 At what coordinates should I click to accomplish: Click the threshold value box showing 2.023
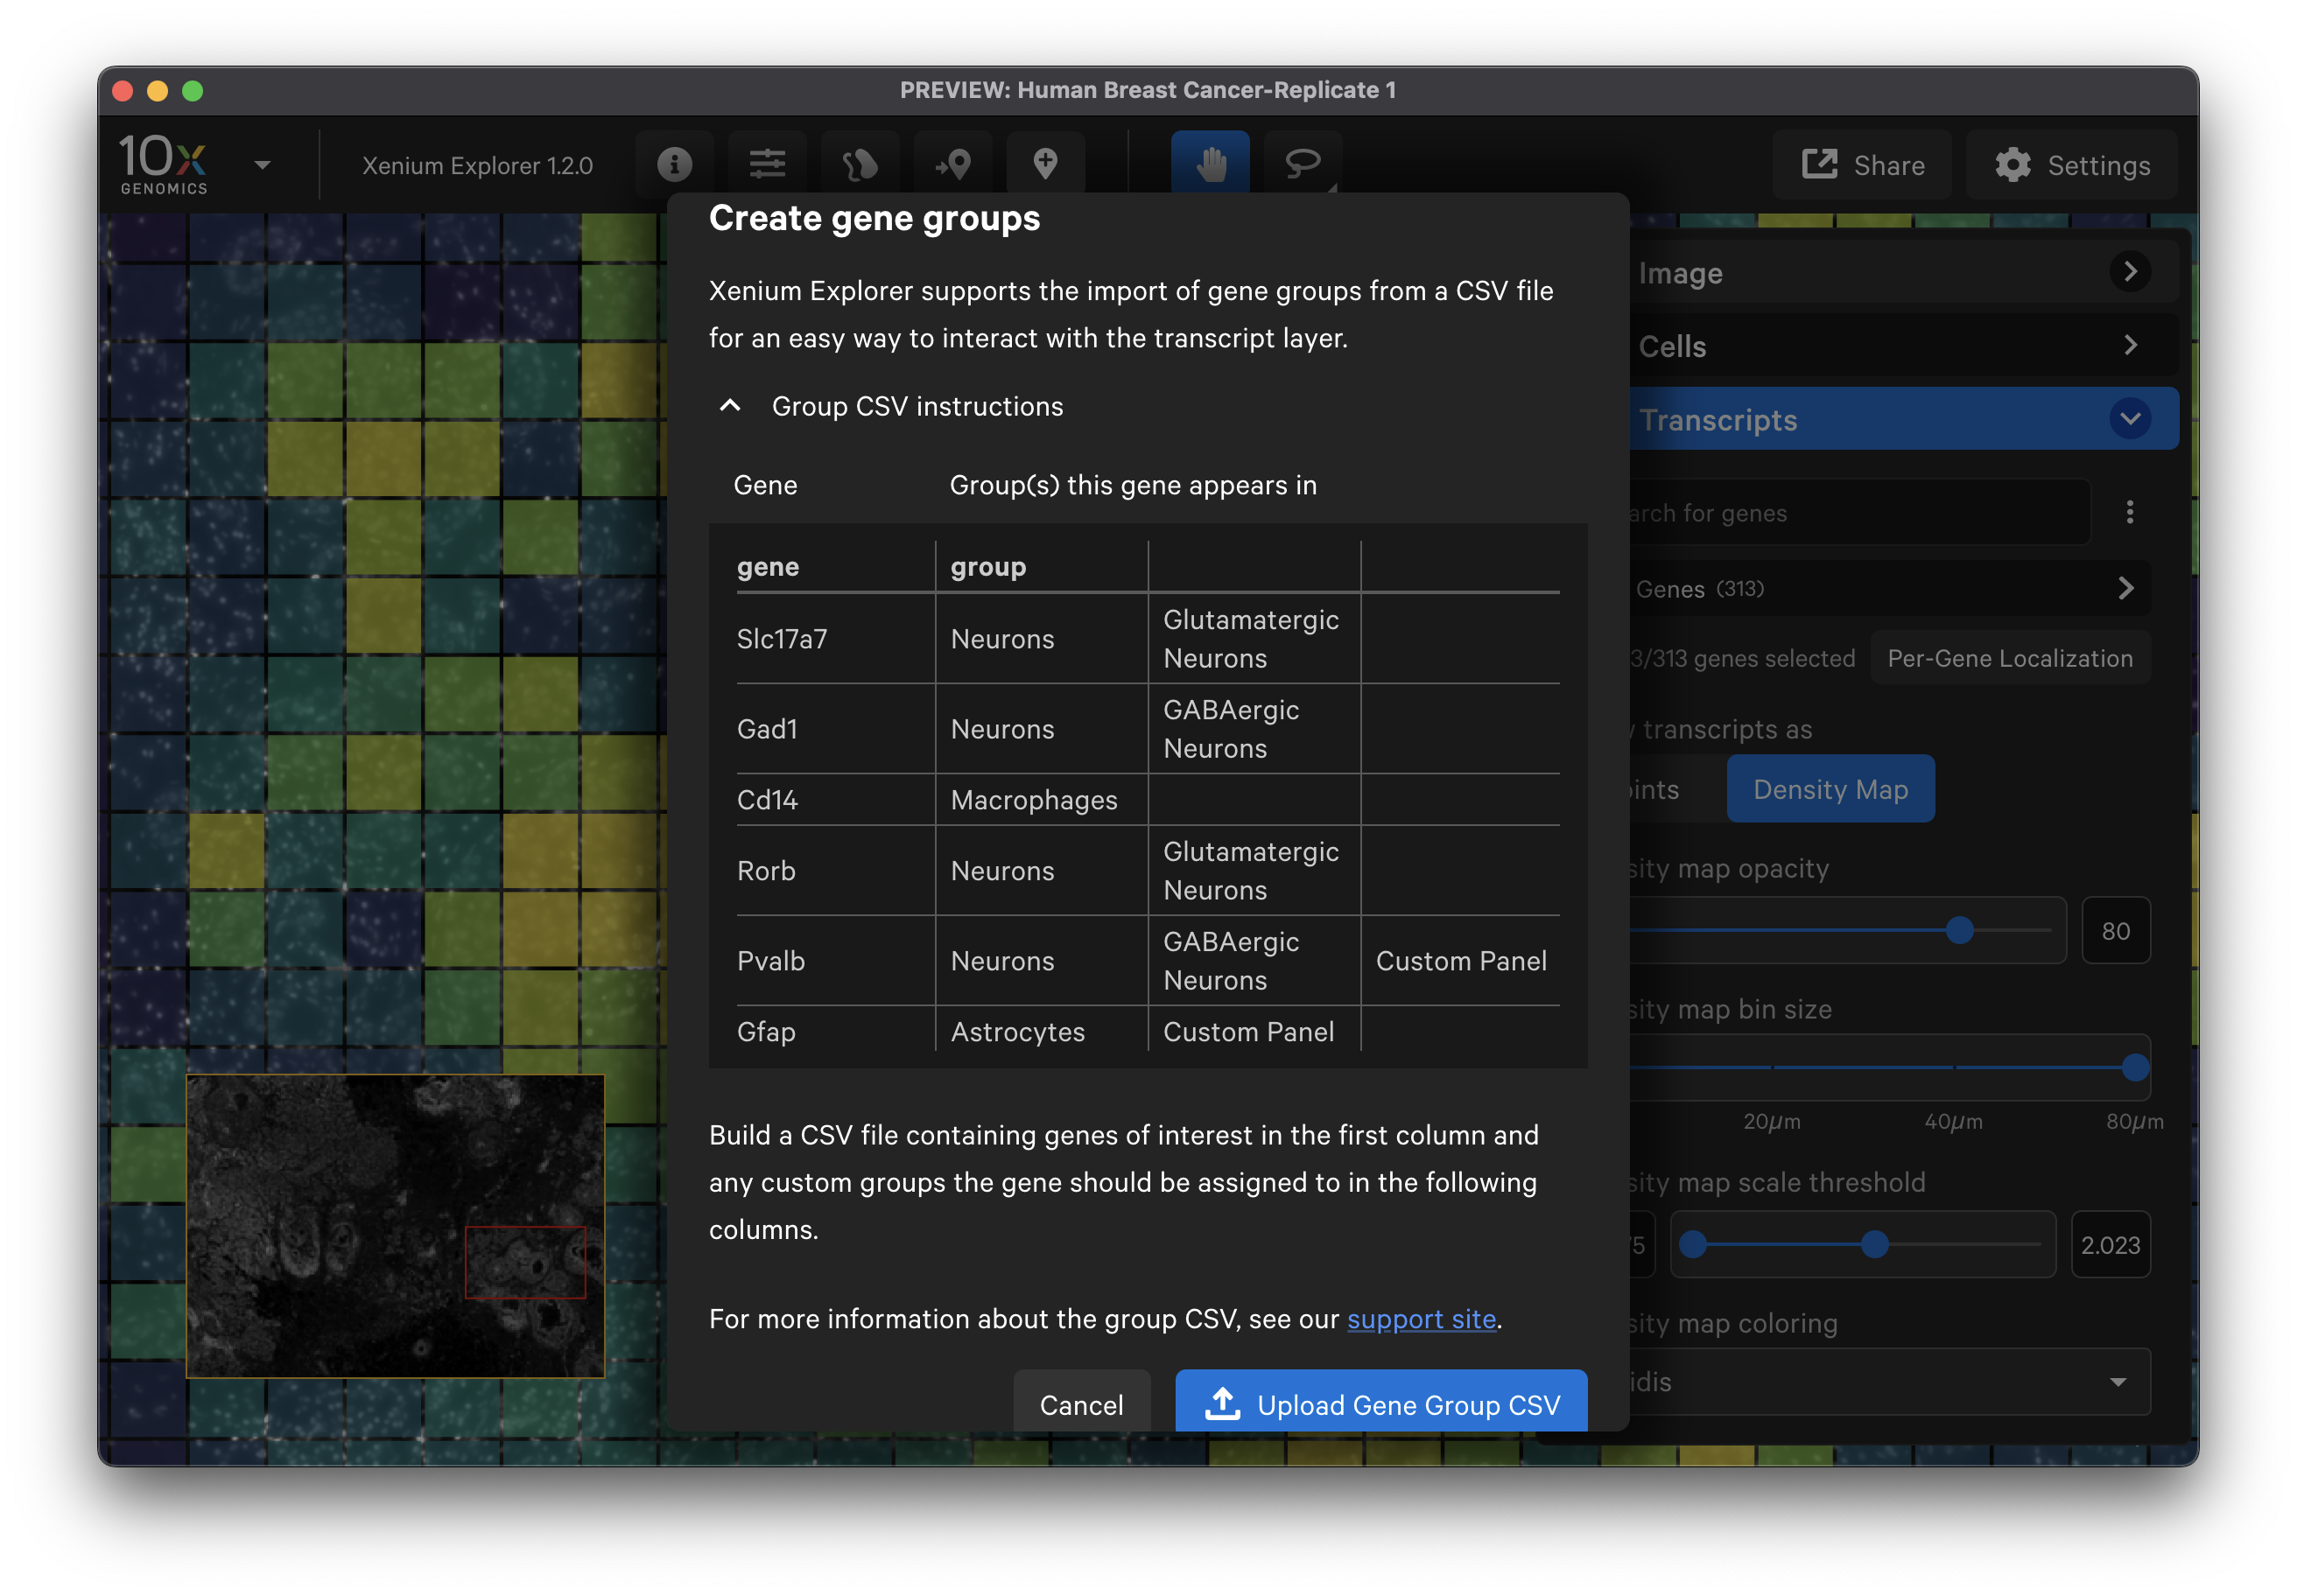coord(2110,1245)
